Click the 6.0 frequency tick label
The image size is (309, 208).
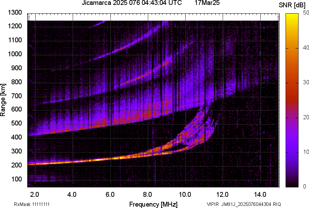pos(110,195)
